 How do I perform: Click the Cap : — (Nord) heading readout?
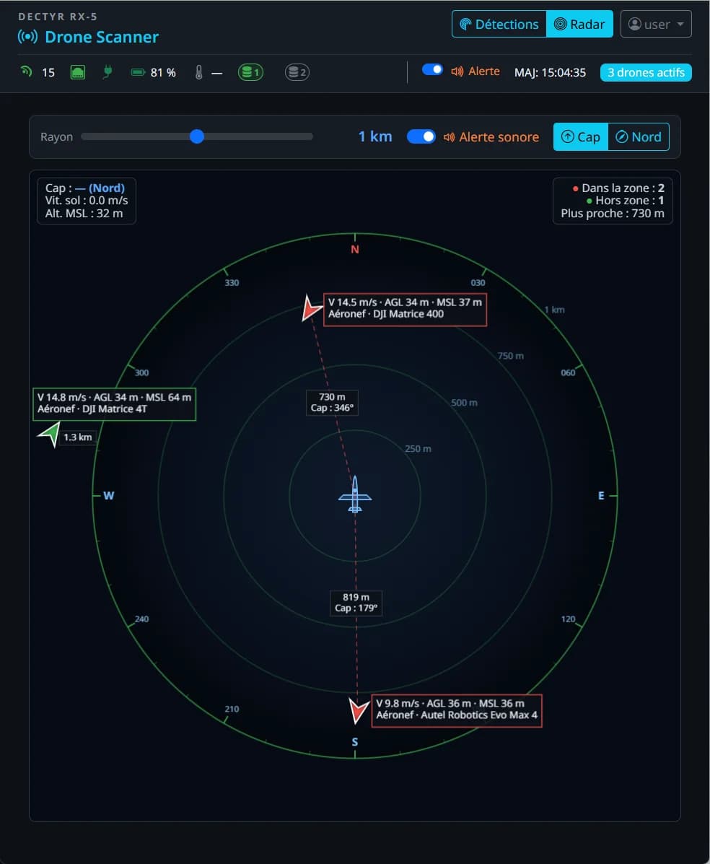click(85, 188)
